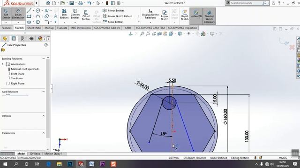
Task: Open the 3D Views bottom tab
Action: [35, 154]
